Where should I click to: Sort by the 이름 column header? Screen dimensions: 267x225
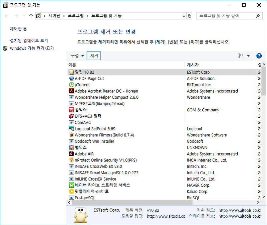click(x=72, y=65)
